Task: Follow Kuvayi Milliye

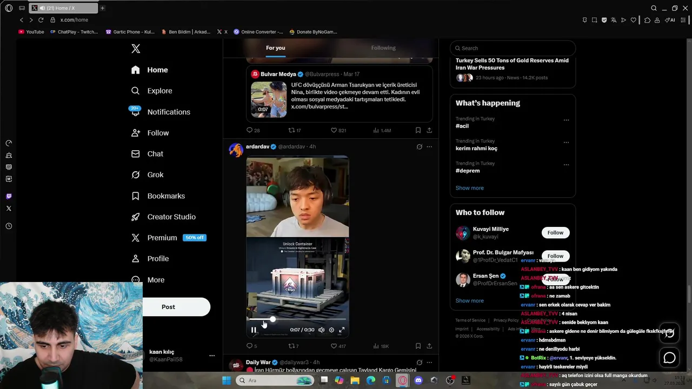Action: click(x=555, y=233)
